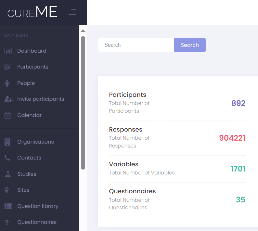
Task: Click the Studies flask icon
Action: (x=7, y=174)
